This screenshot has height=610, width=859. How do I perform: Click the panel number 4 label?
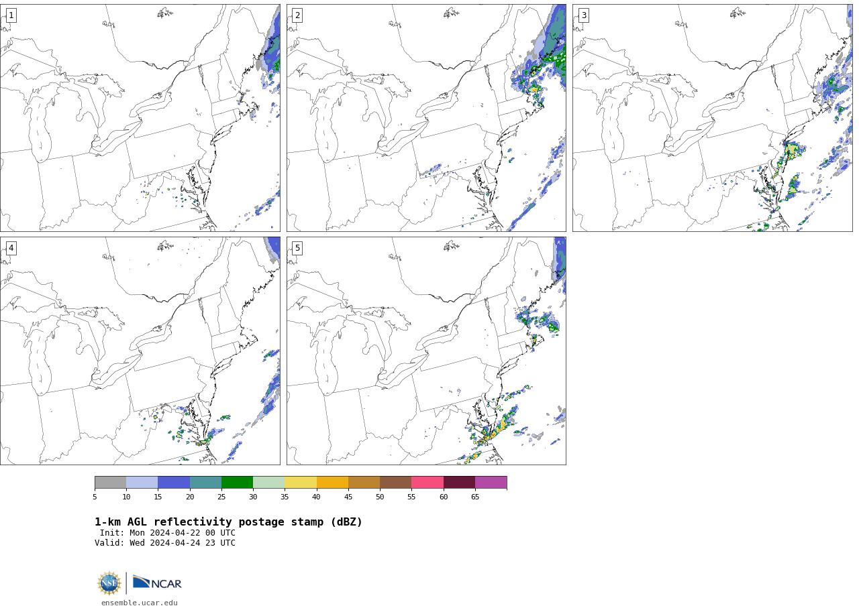[11, 248]
